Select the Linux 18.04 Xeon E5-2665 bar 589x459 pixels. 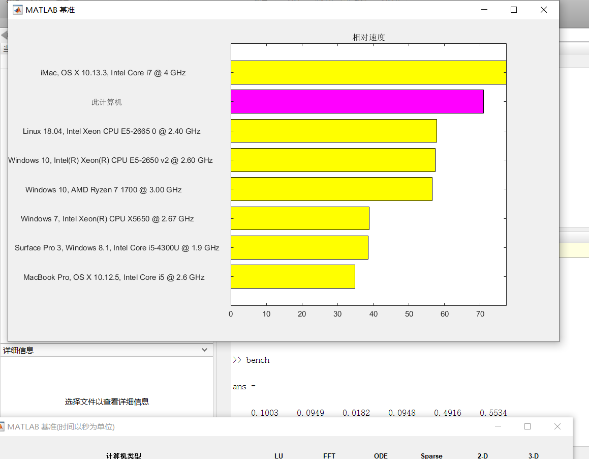coord(333,131)
